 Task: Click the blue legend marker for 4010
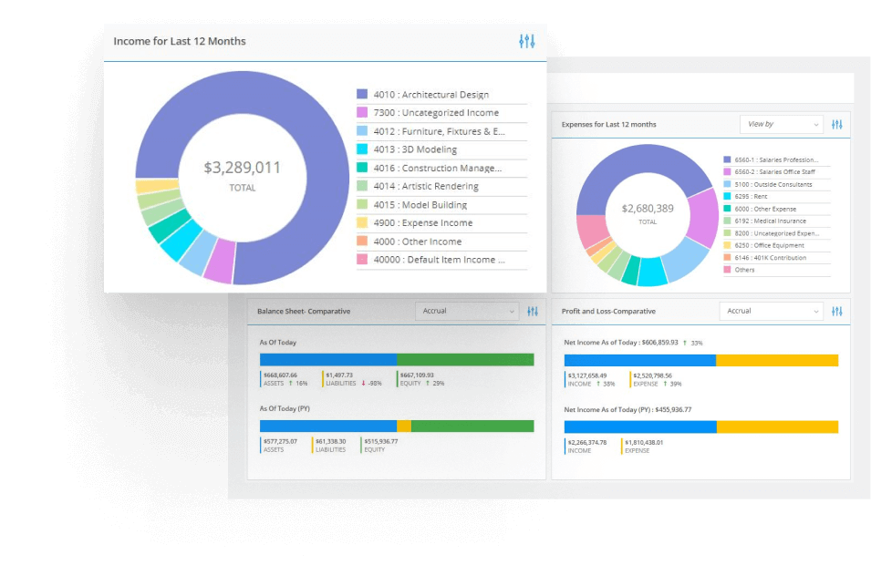[x=361, y=94]
